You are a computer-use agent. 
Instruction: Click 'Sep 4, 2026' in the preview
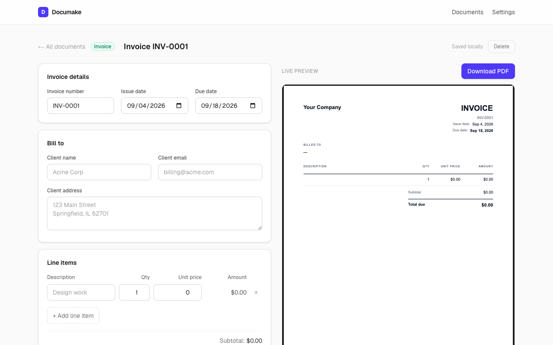click(x=483, y=124)
